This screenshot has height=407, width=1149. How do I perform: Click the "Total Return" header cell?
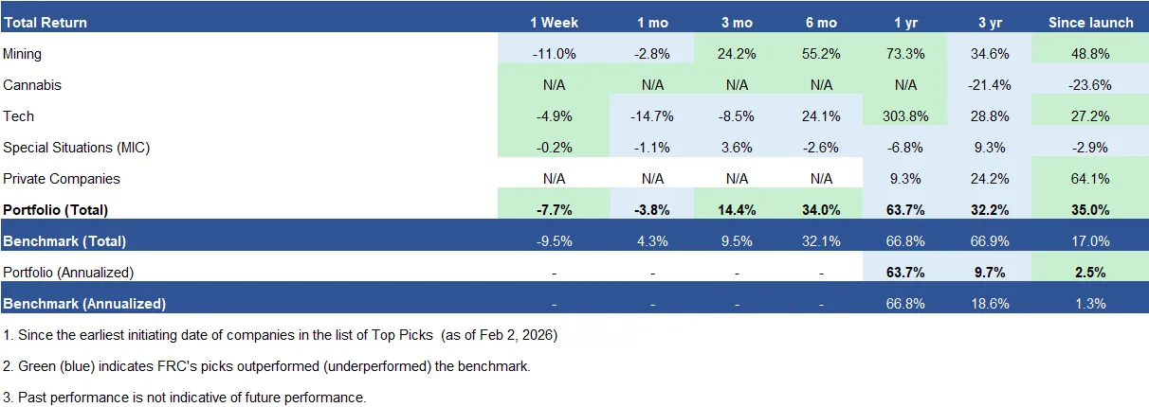coord(44,23)
